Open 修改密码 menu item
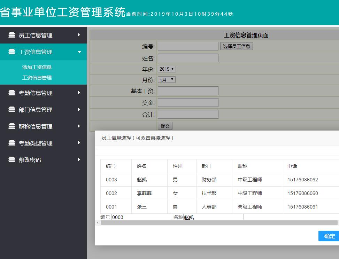The image size is (339, 259). pyautogui.click(x=43, y=160)
